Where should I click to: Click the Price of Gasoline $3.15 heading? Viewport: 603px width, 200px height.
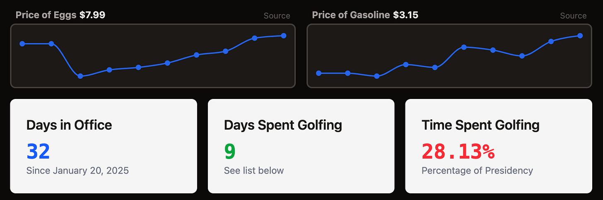365,15
